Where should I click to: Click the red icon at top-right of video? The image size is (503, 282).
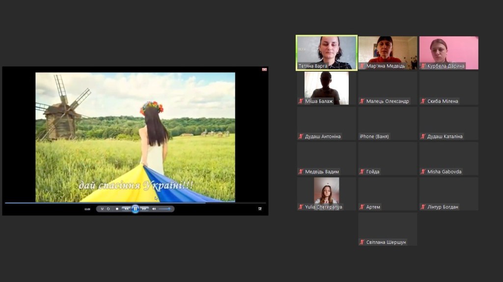tap(264, 70)
